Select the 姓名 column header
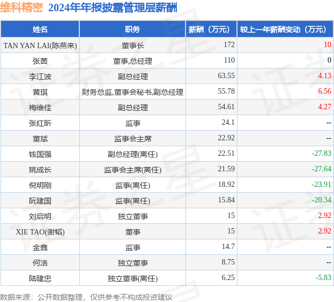The width and height of the screenshot is (334, 302). click(x=40, y=29)
